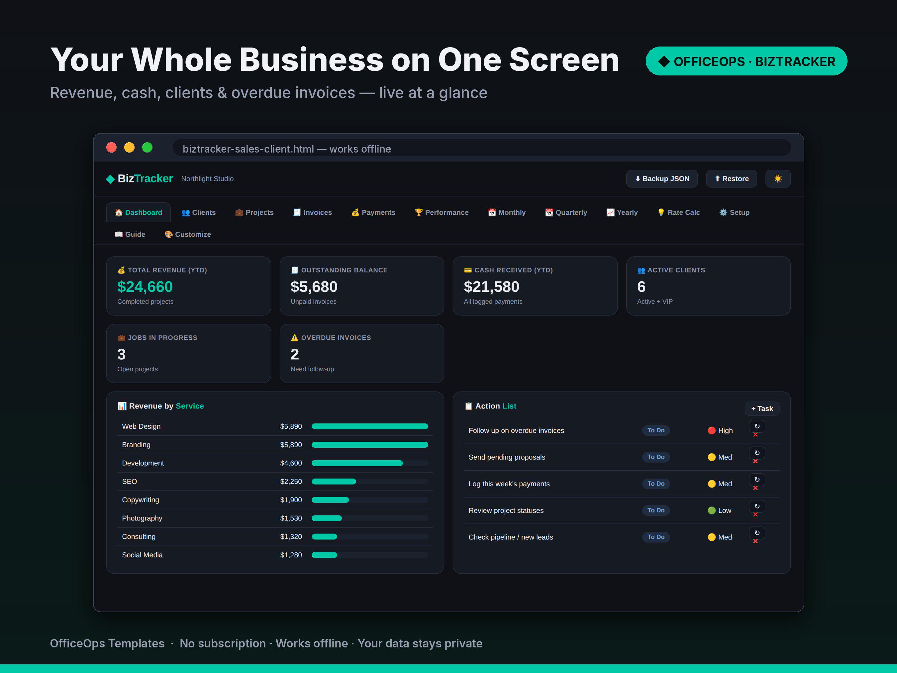Image resolution: width=897 pixels, height=673 pixels.
Task: Delete the Review project statuses task
Action: 755,515
